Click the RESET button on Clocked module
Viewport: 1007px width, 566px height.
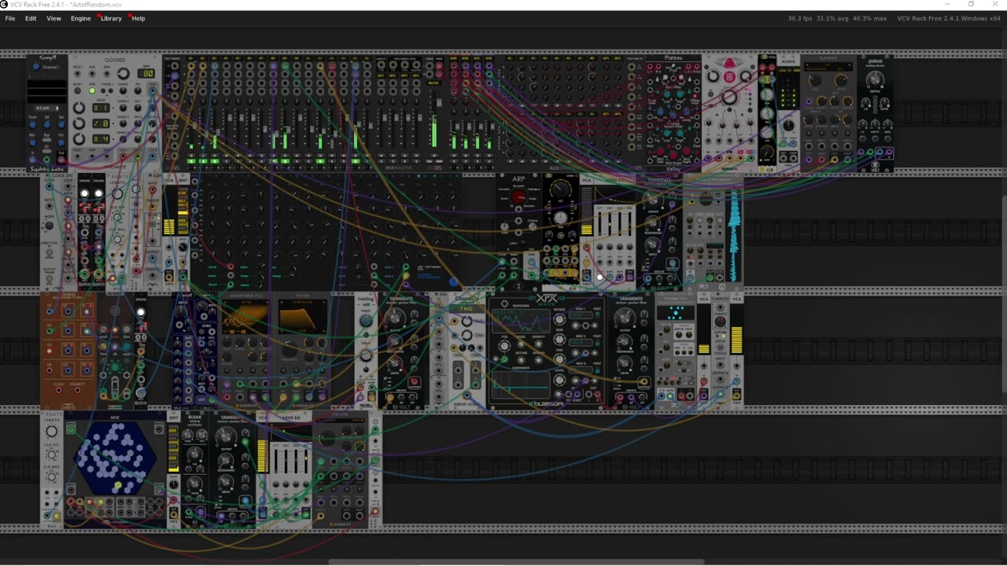click(77, 90)
